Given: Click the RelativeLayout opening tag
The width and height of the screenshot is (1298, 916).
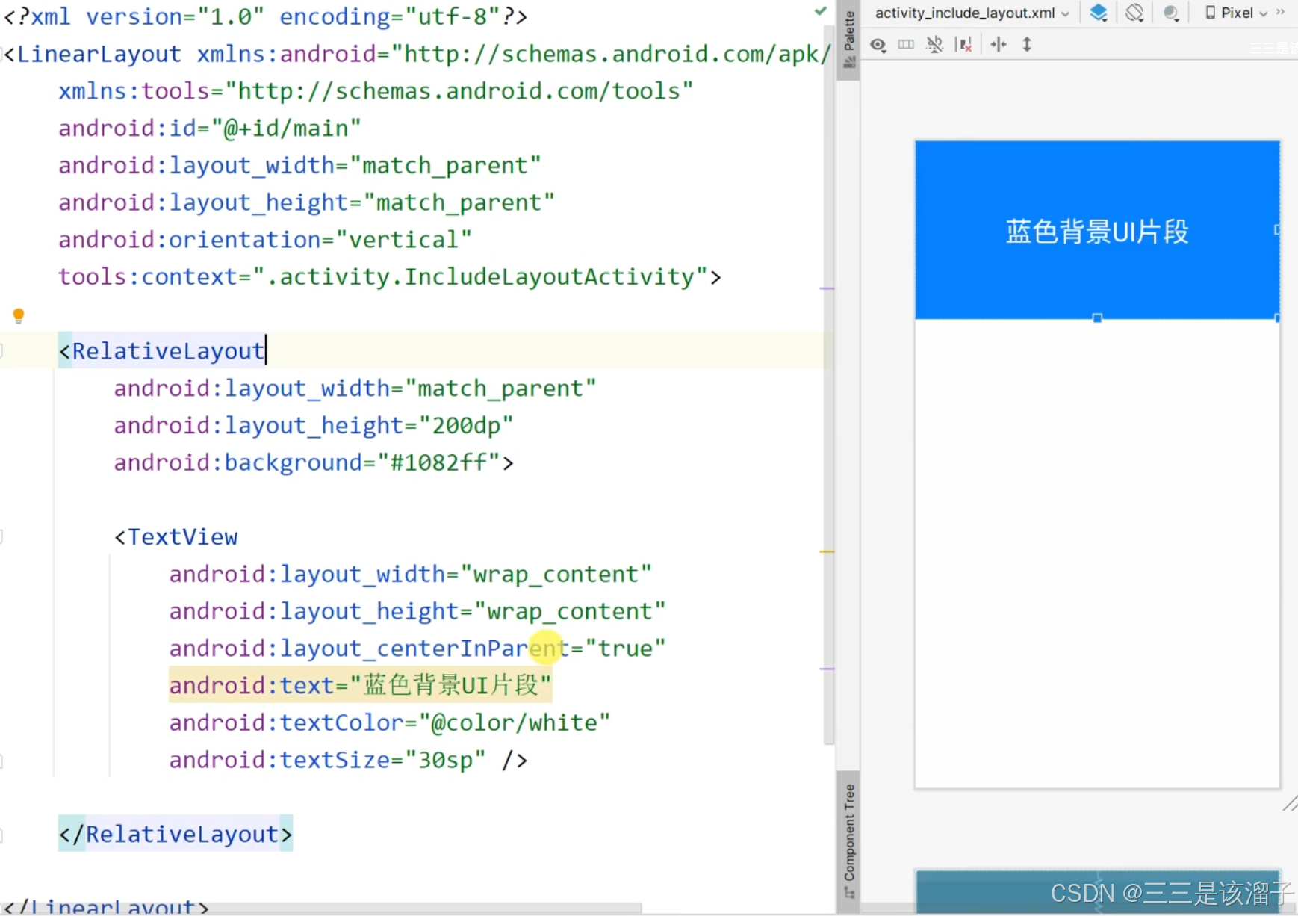Looking at the screenshot, I should coord(161,350).
